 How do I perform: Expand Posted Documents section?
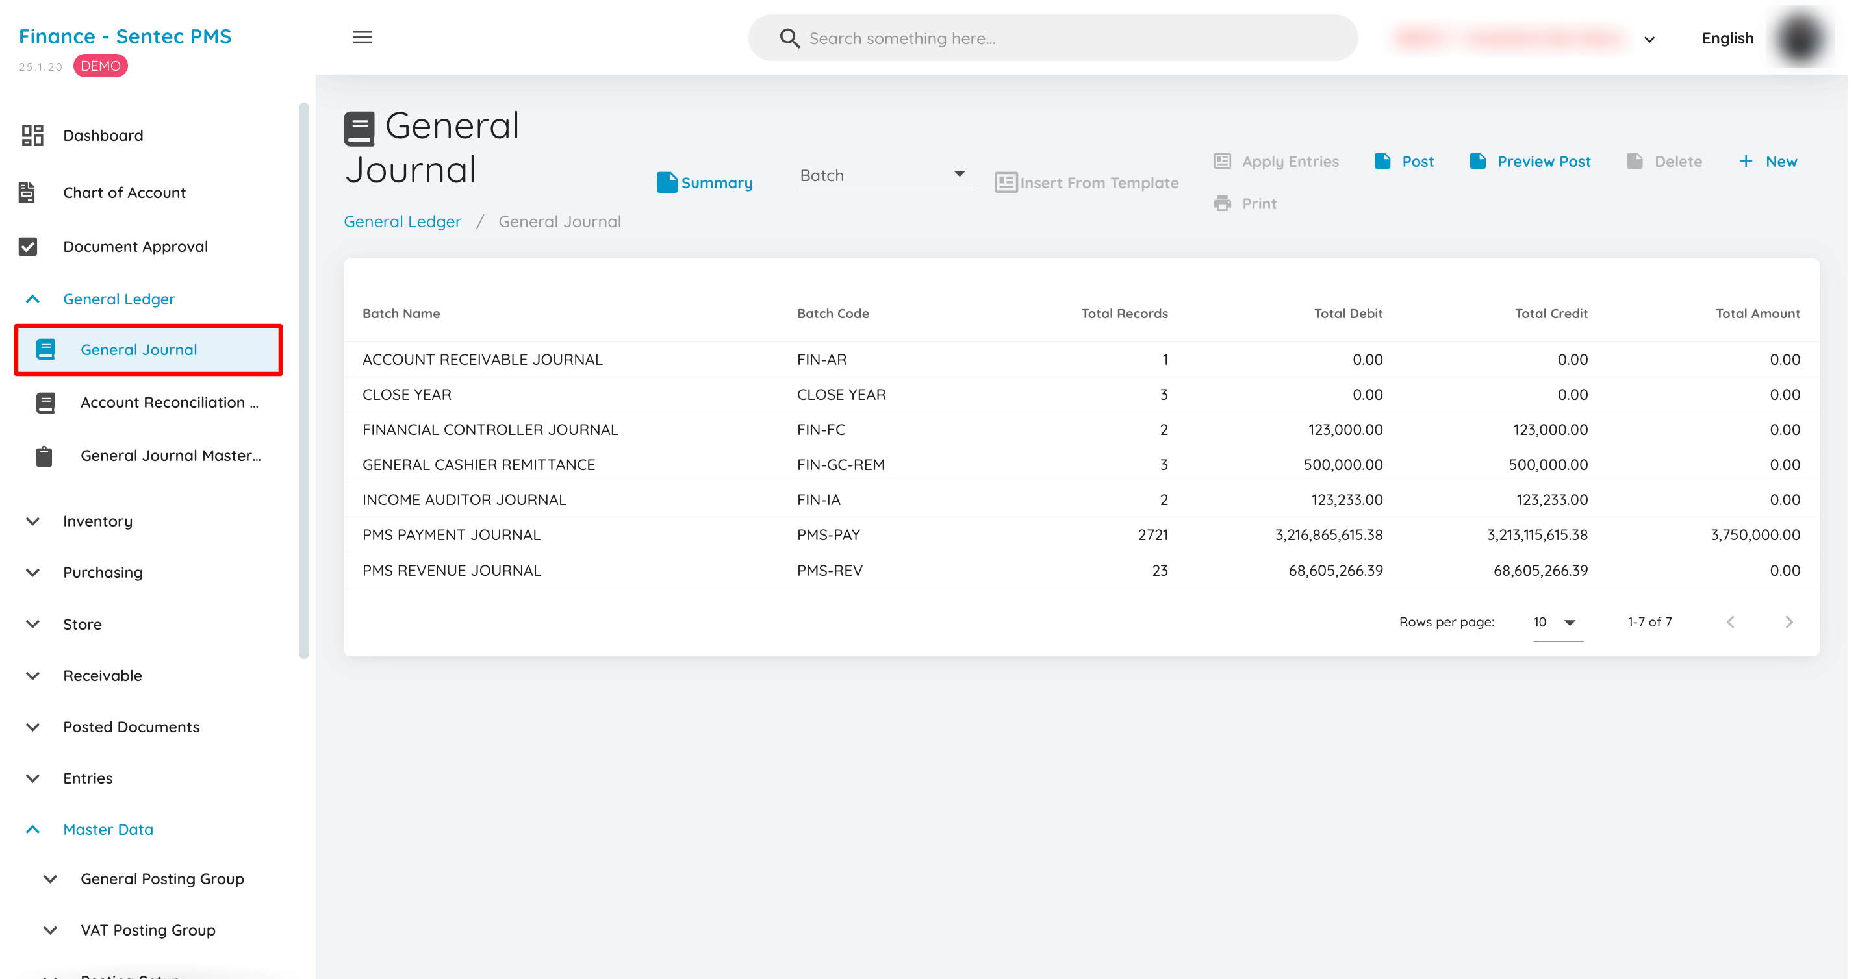click(x=32, y=727)
